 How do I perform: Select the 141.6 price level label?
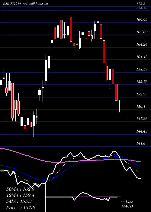pyautogui.click(x=141, y=144)
